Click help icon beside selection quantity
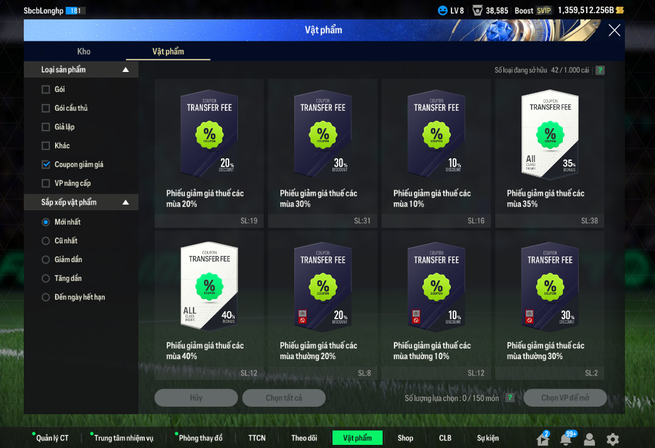The height and width of the screenshot is (448, 655). [x=510, y=398]
